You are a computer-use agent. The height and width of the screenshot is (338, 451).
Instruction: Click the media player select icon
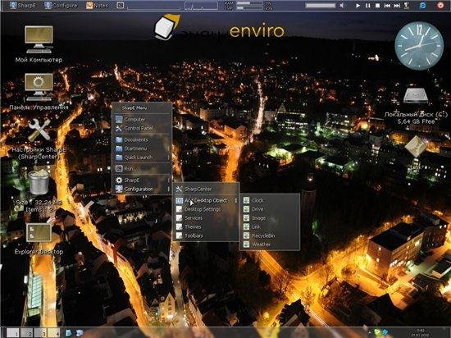407,6
